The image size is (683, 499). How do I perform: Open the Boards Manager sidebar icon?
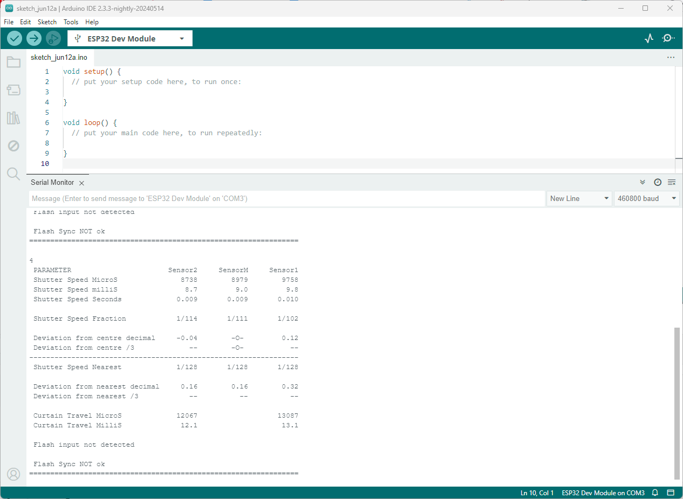[13, 90]
